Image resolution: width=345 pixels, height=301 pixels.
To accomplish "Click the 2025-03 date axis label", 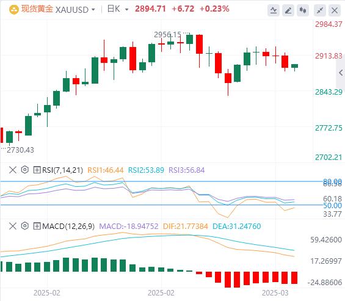I will [x=275, y=293].
